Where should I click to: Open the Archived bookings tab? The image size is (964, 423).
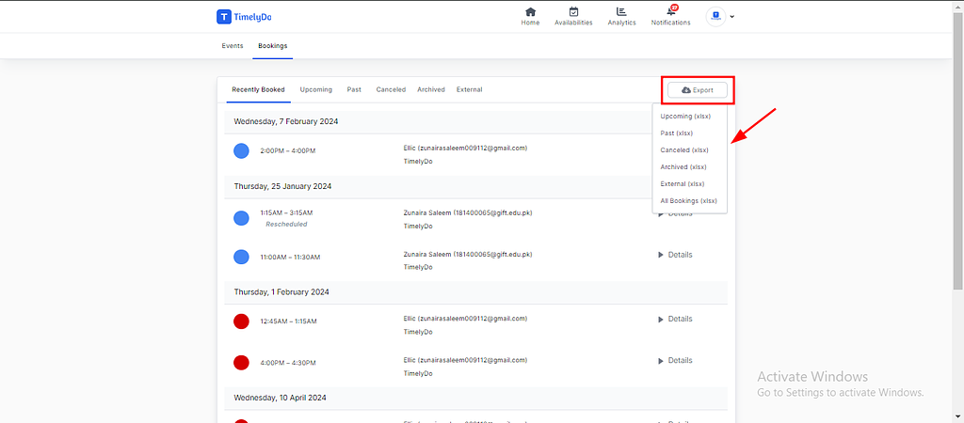(x=431, y=89)
